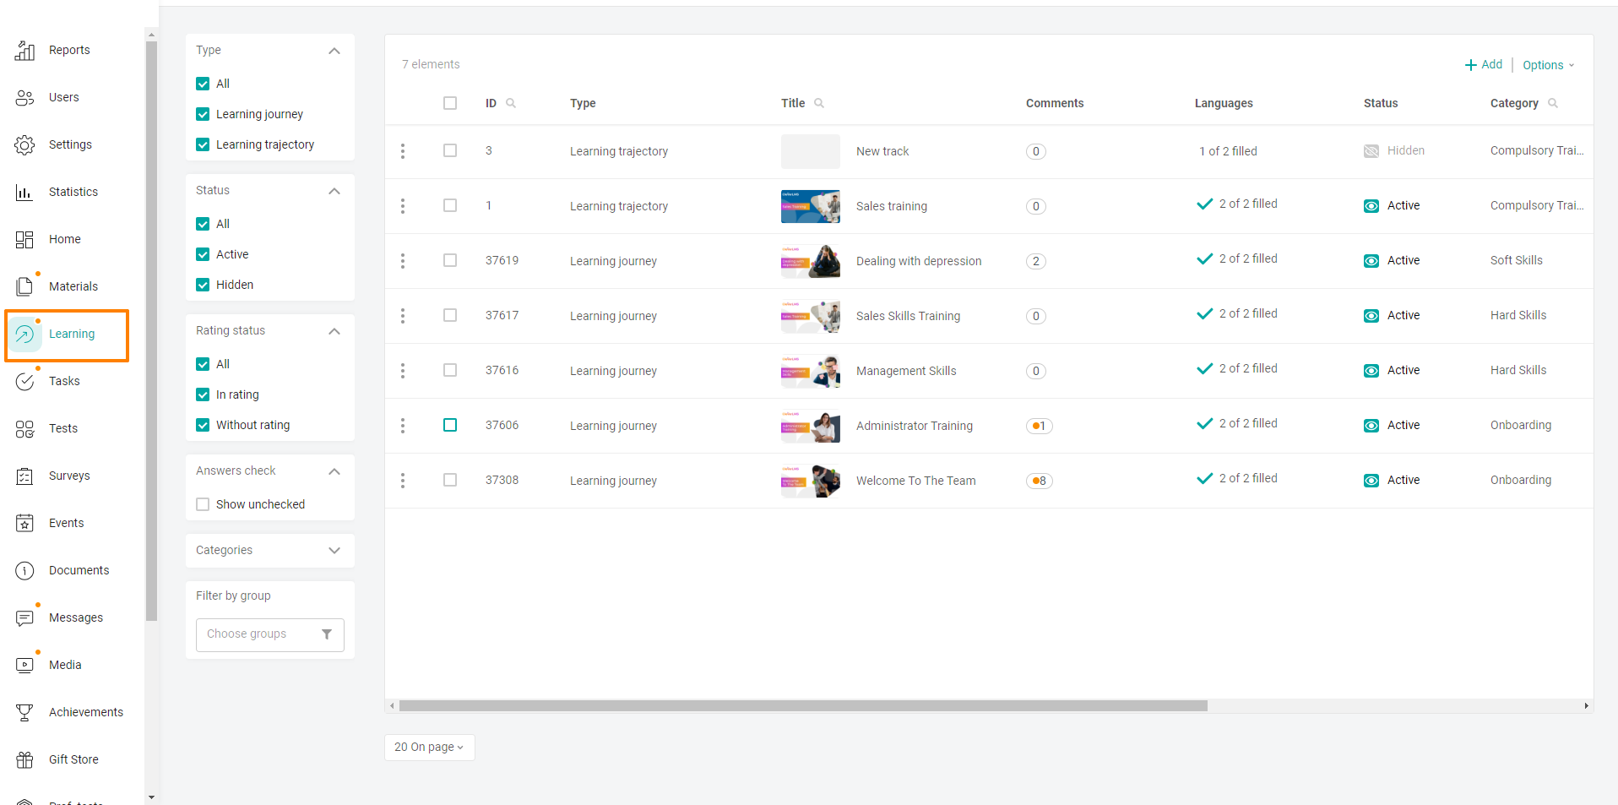Open row menu for Welcome To The Team
The width and height of the screenshot is (1618, 805).
click(x=403, y=481)
